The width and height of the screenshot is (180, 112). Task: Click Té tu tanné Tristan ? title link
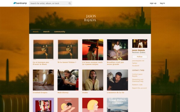(x=67, y=62)
